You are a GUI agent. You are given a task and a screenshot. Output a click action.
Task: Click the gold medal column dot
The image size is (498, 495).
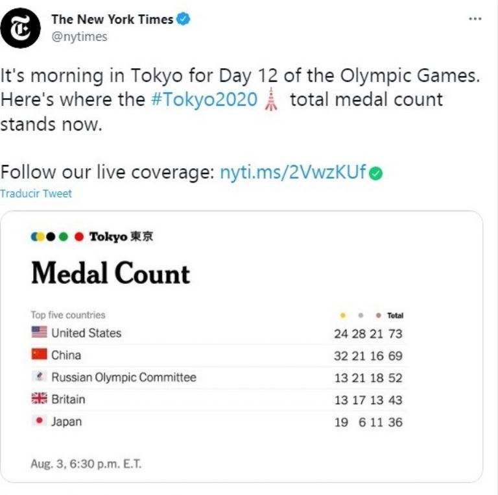point(342,316)
